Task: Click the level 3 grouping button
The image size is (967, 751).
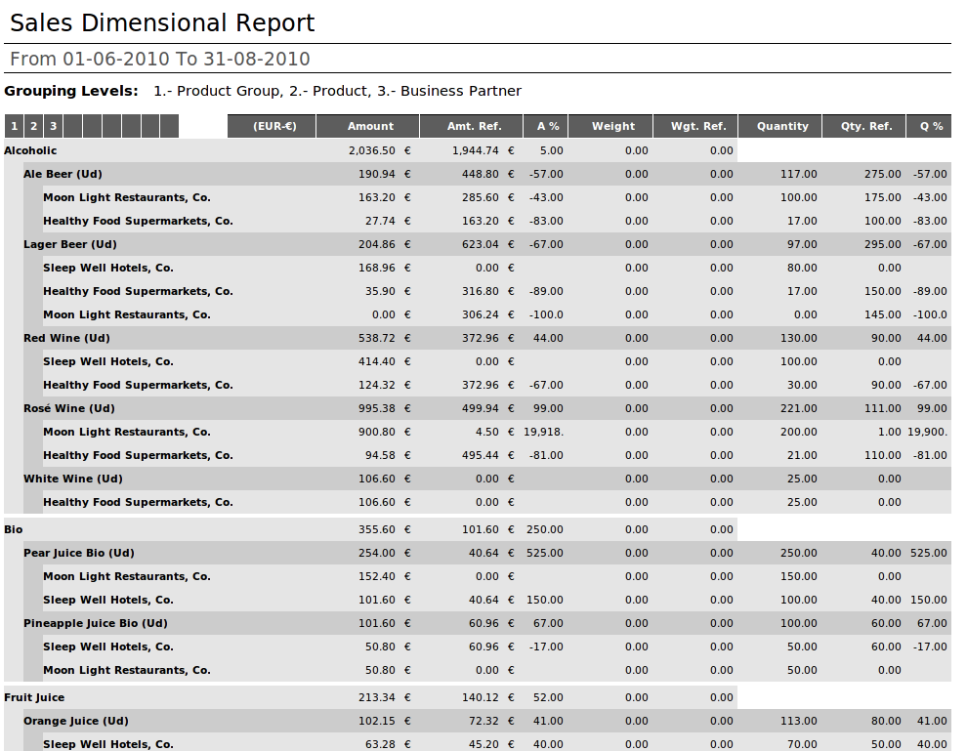Action: click(53, 126)
